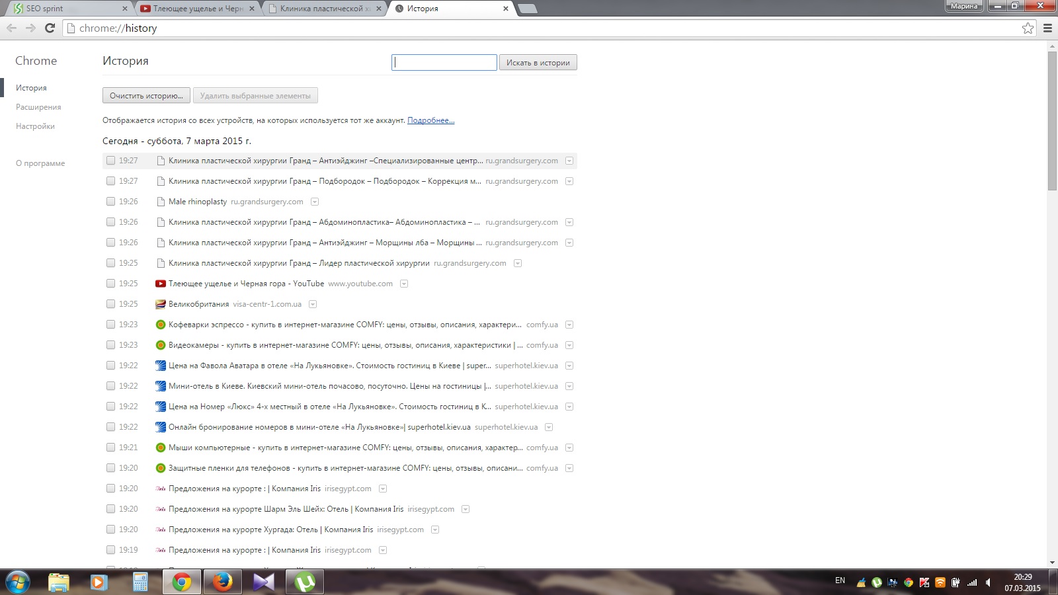Screen dimensions: 1058x595
Task: Click the Искать в истории button
Action: [538, 62]
